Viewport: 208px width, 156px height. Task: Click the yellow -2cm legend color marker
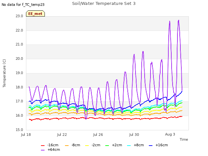[87, 146]
